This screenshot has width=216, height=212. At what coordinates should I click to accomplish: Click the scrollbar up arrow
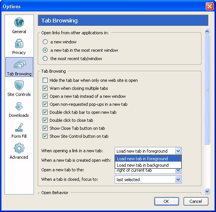click(207, 31)
